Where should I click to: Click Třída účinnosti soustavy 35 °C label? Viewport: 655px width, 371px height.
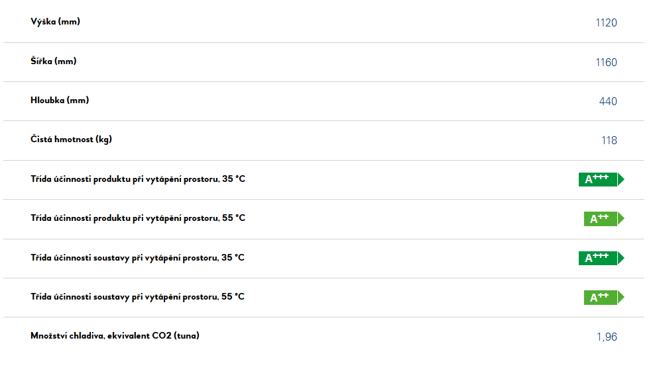click(x=137, y=258)
